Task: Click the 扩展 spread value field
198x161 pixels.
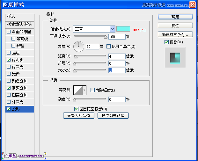Action: coord(117,63)
